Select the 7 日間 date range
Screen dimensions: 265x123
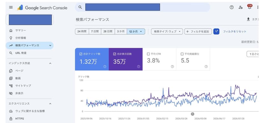click(x=95, y=32)
